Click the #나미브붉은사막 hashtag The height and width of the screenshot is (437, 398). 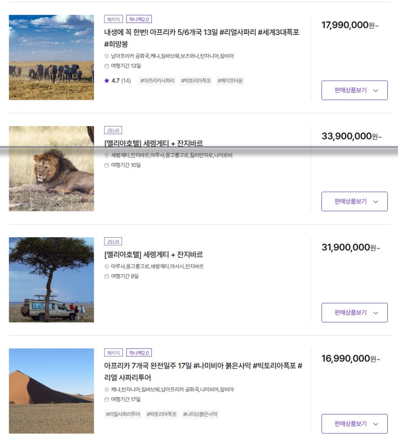pyautogui.click(x=200, y=414)
